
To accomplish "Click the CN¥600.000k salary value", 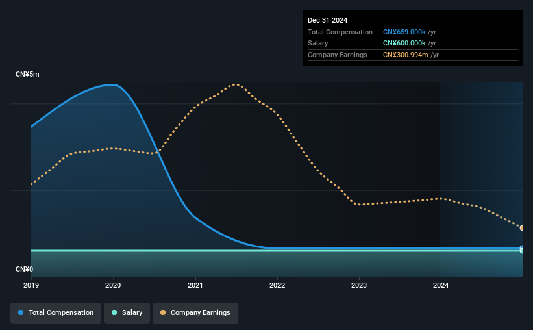I will click(x=404, y=44).
